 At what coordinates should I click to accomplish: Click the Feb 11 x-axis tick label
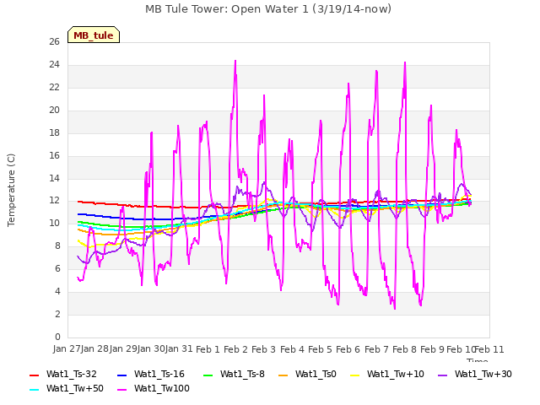[489, 349]
